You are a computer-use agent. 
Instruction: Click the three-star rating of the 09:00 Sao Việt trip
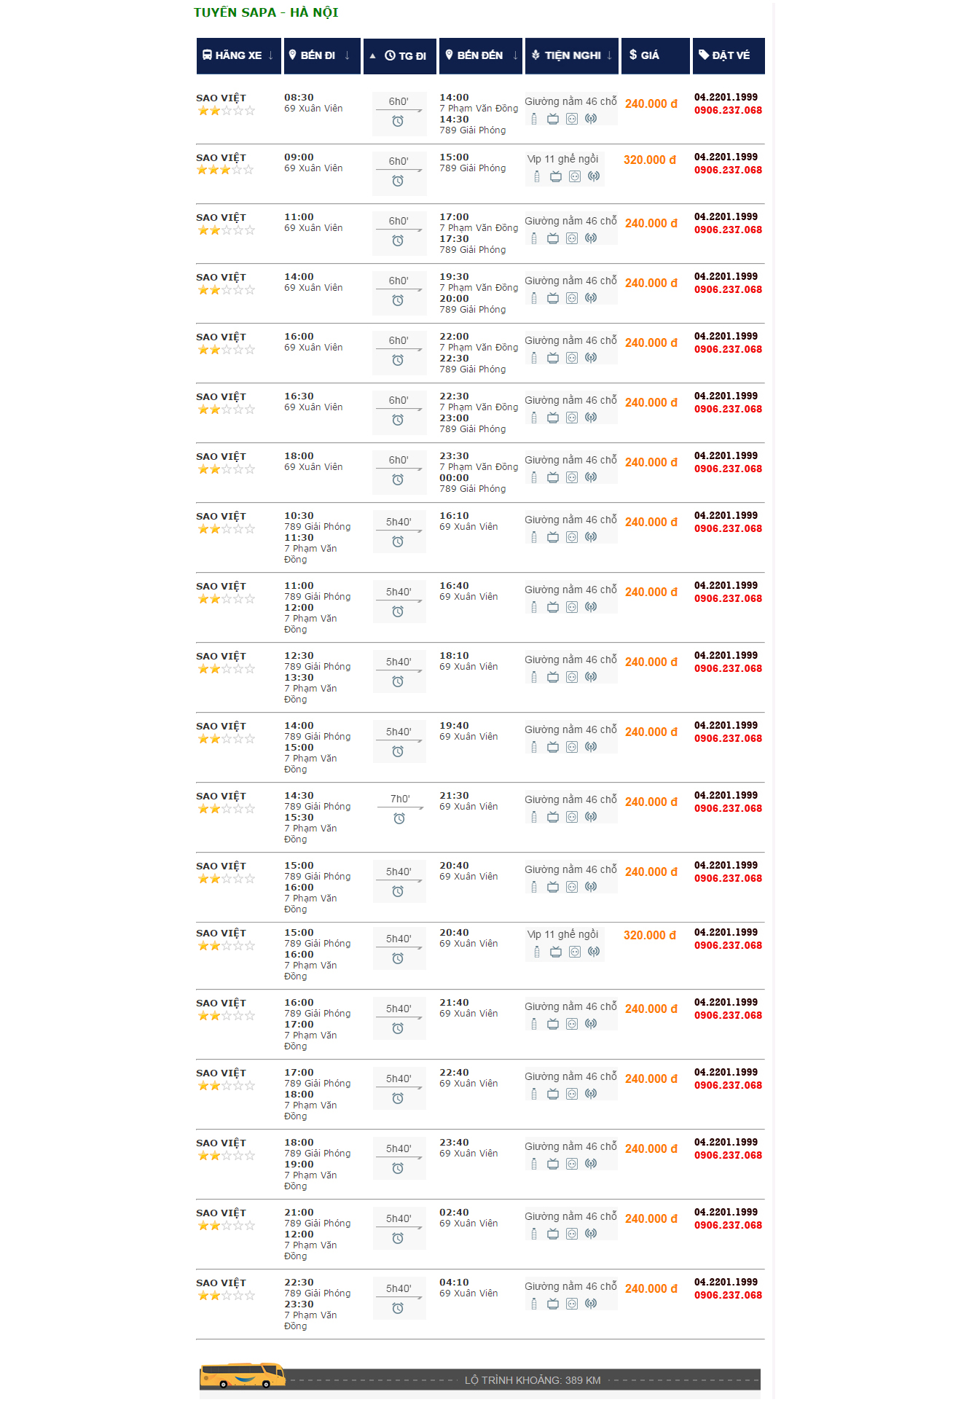[x=225, y=170]
